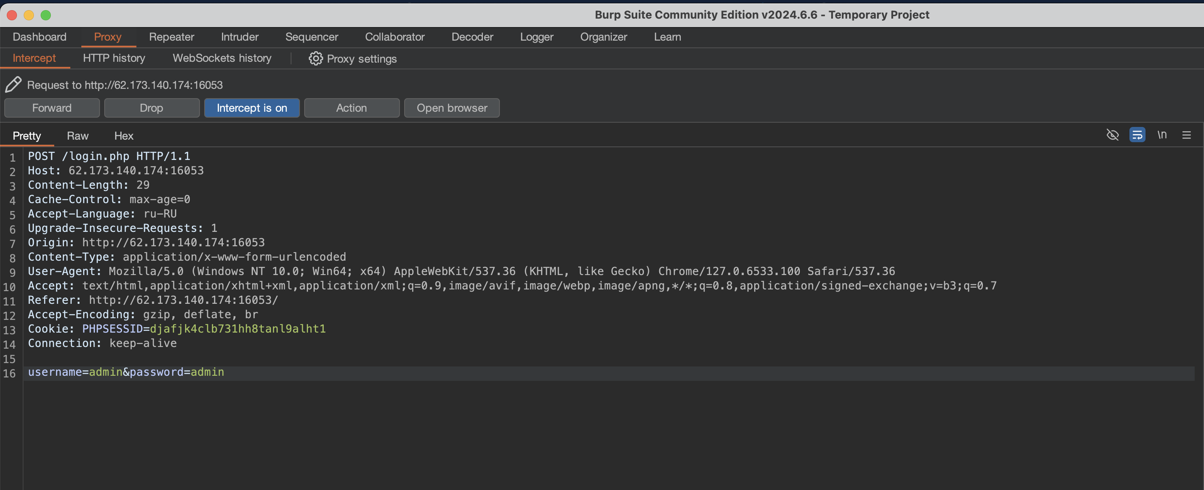Open the WebSockets history sub-tab
Image resolution: width=1204 pixels, height=490 pixels.
222,58
